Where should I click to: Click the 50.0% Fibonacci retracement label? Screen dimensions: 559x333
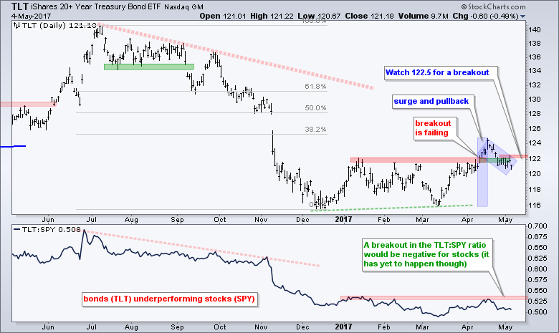coord(315,108)
